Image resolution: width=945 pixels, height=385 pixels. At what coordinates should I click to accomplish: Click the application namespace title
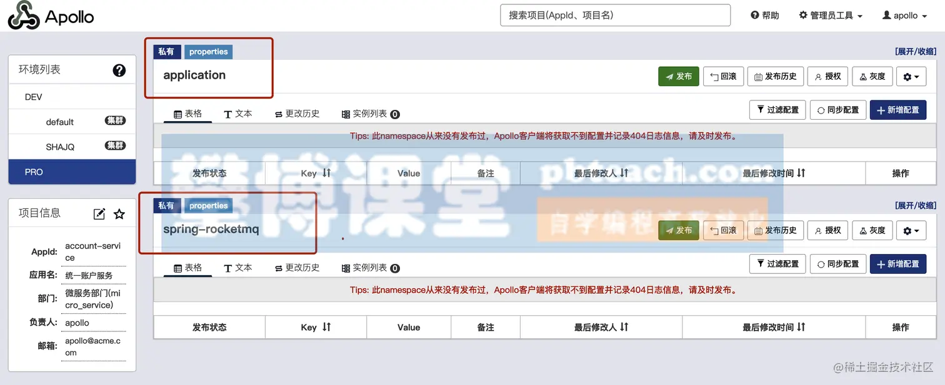click(194, 75)
